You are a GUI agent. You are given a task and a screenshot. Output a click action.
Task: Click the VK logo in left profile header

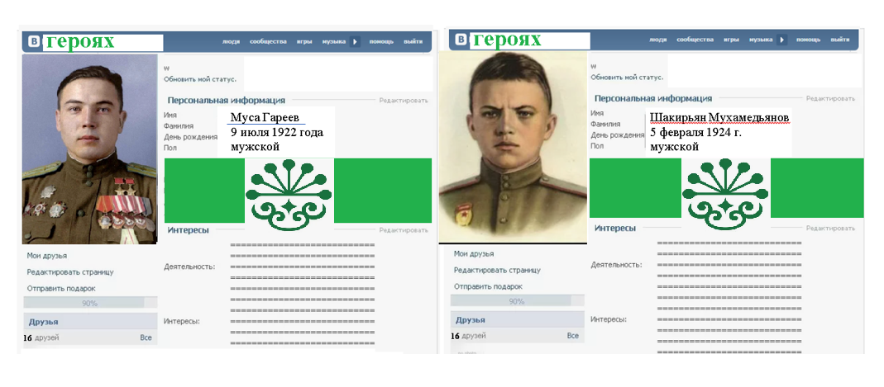(x=34, y=42)
